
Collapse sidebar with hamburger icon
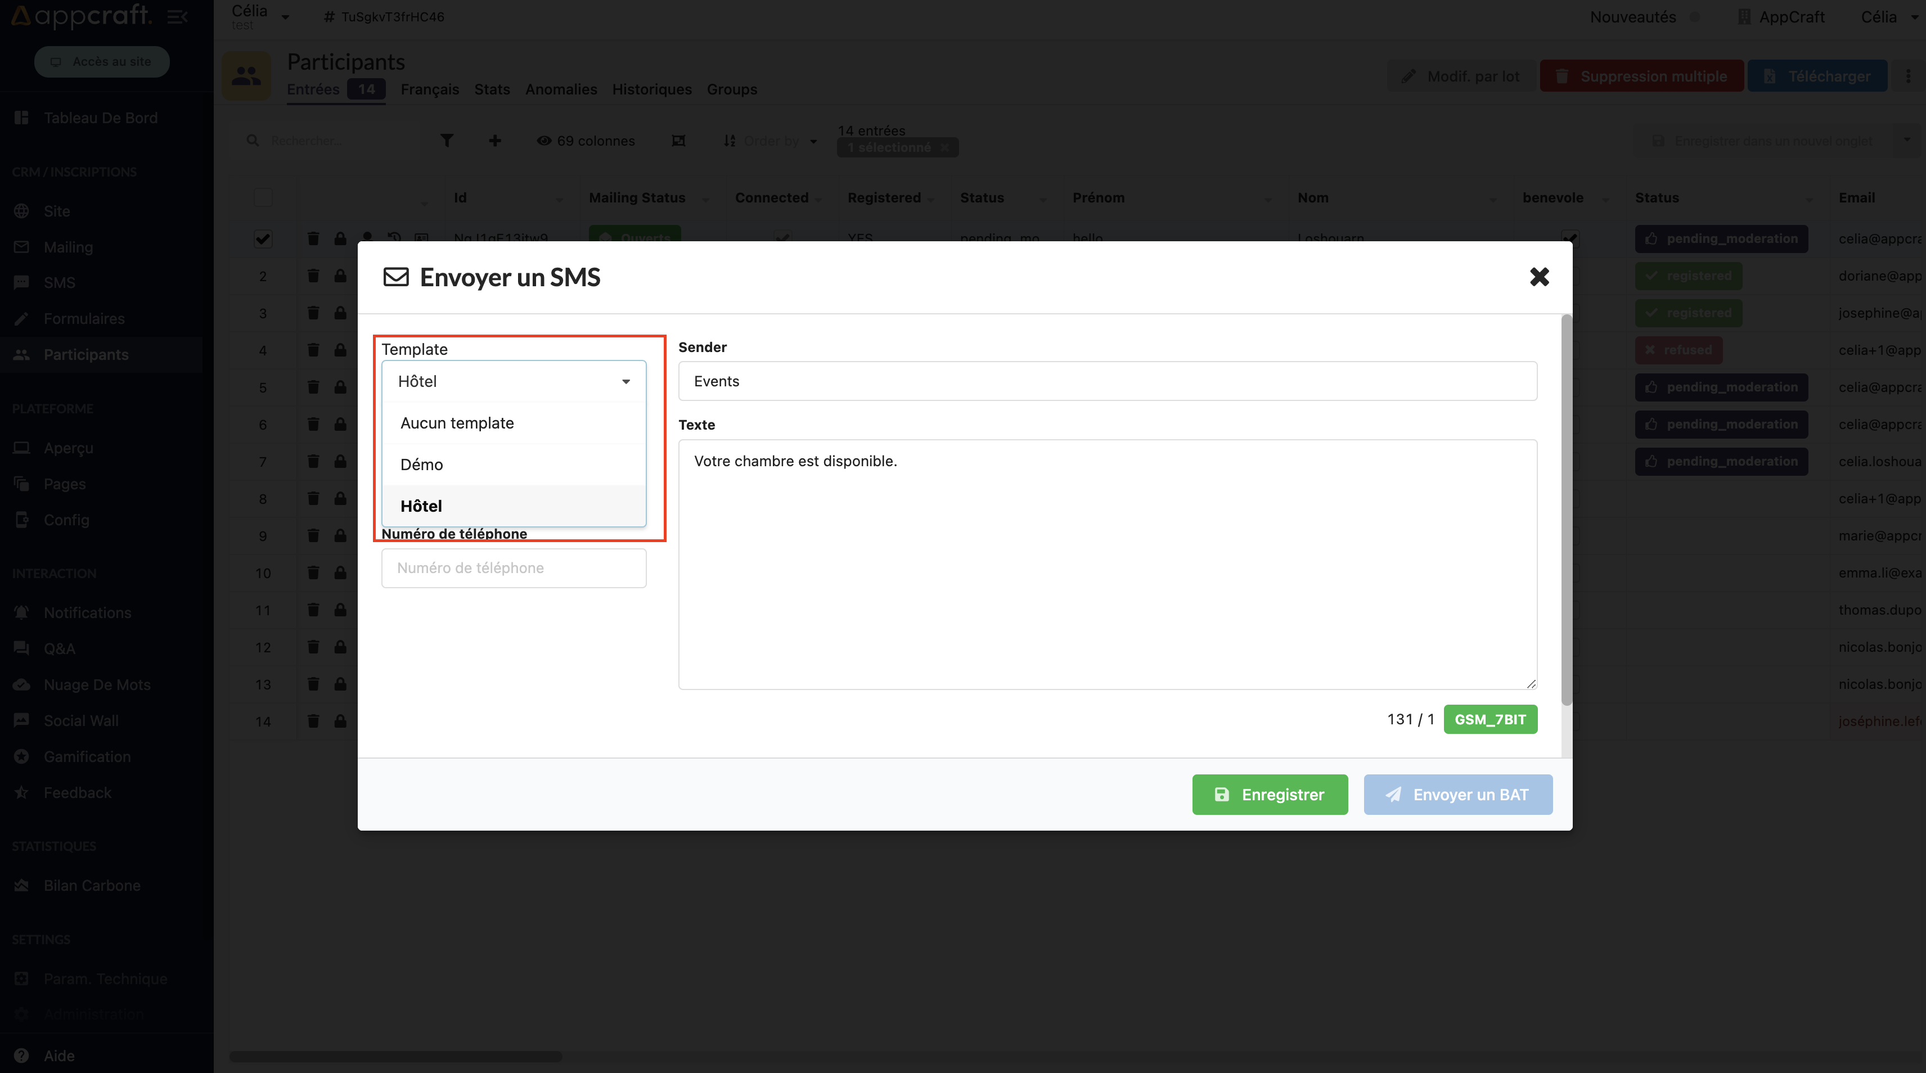click(177, 16)
